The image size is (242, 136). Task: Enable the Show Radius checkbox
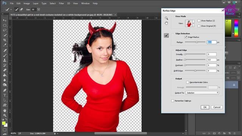click(199, 21)
